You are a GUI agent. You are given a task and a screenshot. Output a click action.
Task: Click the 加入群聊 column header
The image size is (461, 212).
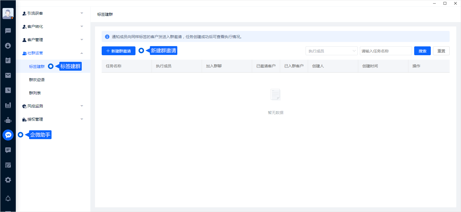click(227, 66)
